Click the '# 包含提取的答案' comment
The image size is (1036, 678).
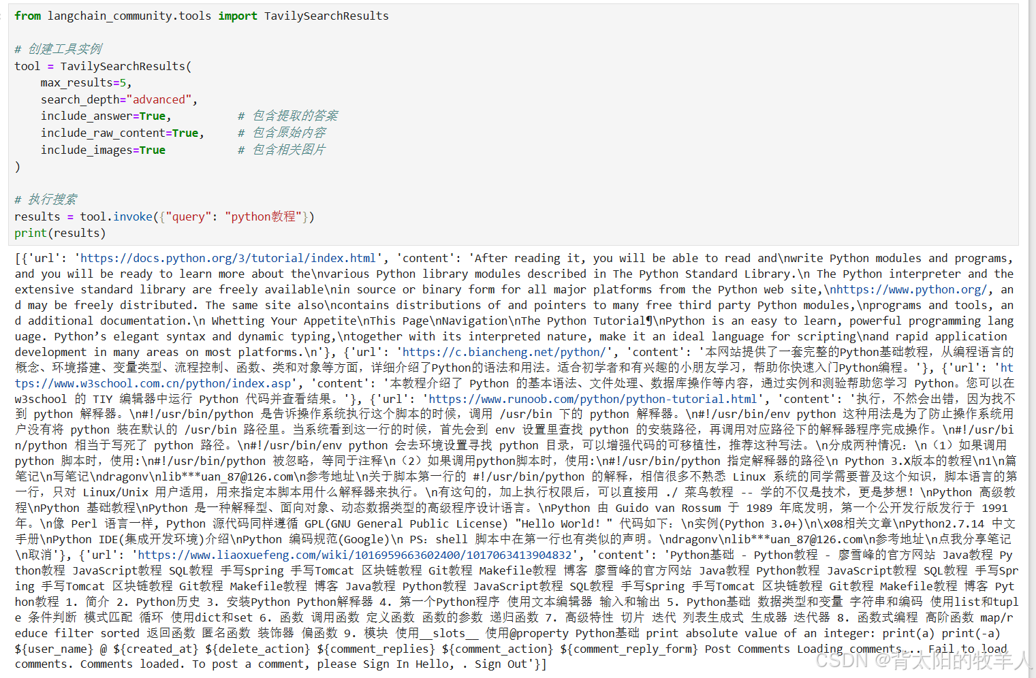(x=287, y=116)
